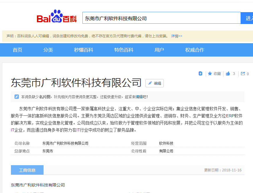The height and width of the screenshot is (193, 253).
Task: Click the blue 编辑 link in the tip
Action: coord(139,97)
